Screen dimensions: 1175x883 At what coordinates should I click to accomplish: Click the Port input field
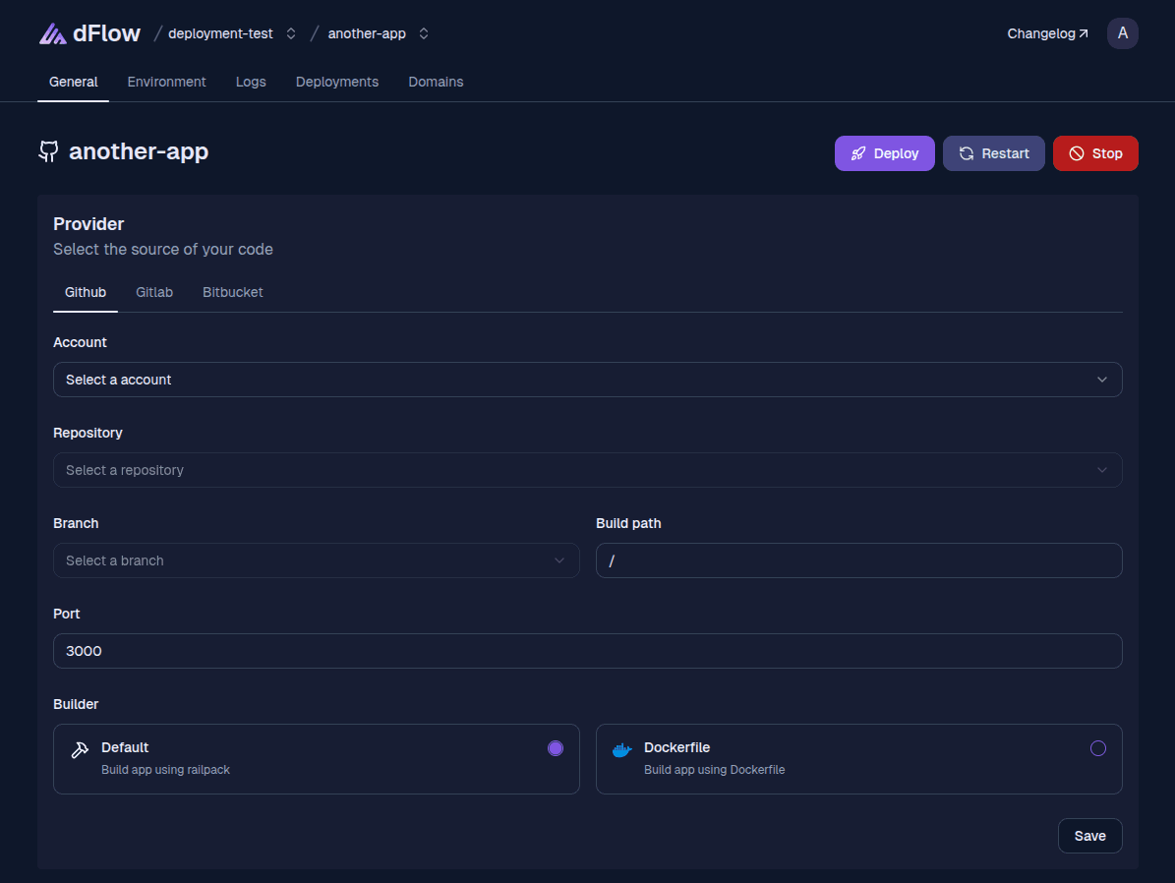(x=587, y=651)
